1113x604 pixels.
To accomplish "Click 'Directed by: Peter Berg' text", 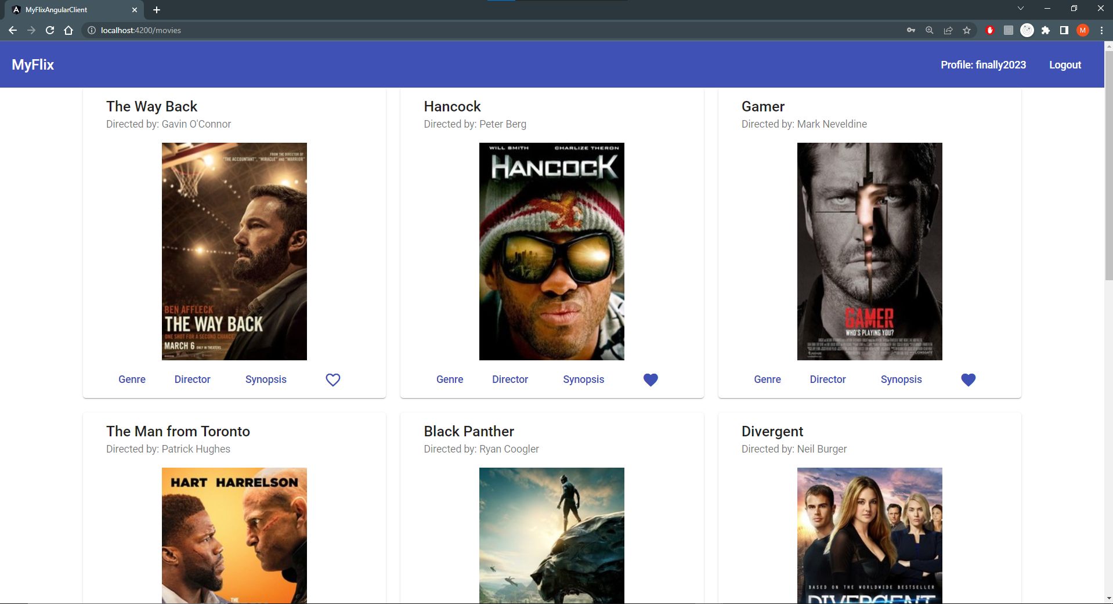I will pyautogui.click(x=475, y=124).
